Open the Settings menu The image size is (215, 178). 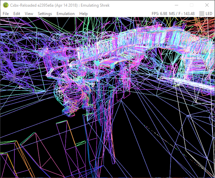tap(45, 14)
